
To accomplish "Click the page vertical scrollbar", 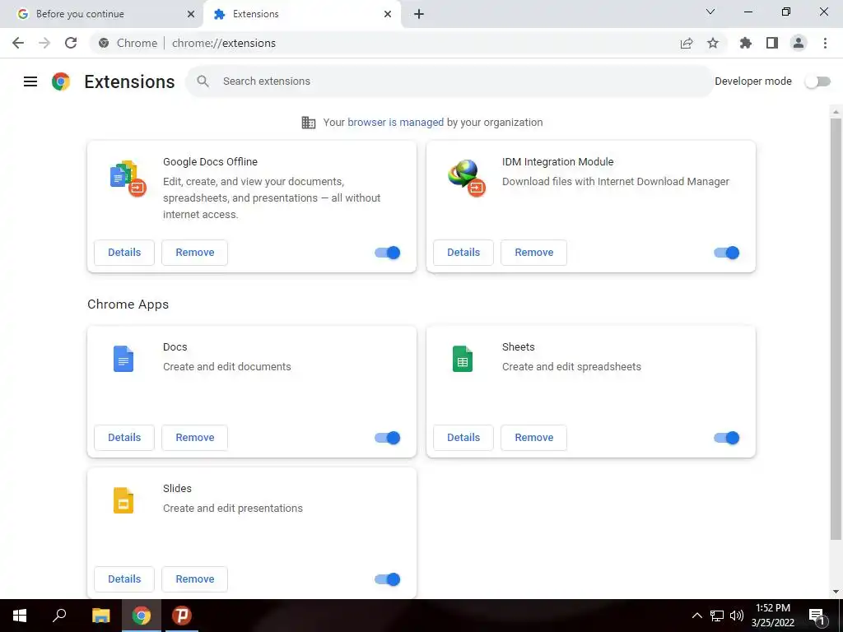I will 836,329.
